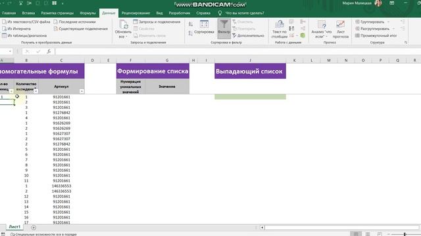This screenshot has height=236, width=421.
Task: Switch to the Вставка tab
Action: pos(28,13)
